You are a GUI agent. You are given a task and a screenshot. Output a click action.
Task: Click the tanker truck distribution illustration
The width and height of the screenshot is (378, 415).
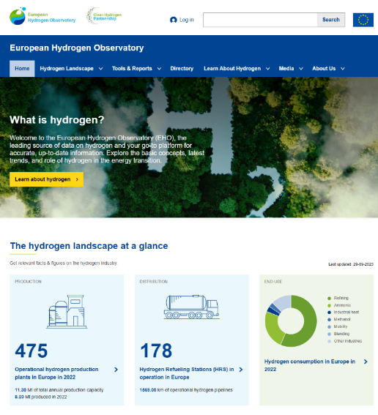point(191,307)
